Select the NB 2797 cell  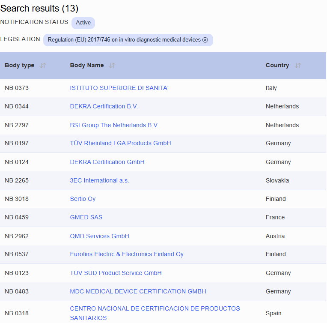coord(17,125)
